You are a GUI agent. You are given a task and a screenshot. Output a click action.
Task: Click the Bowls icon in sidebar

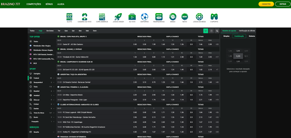31,117
